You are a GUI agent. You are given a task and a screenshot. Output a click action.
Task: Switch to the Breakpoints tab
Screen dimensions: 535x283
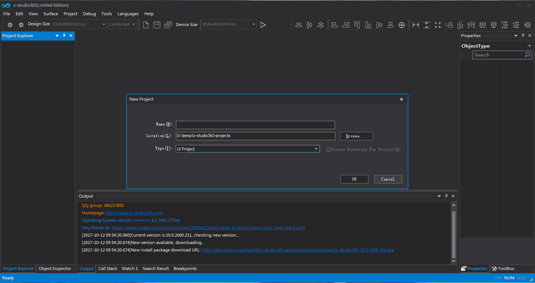tap(185, 269)
